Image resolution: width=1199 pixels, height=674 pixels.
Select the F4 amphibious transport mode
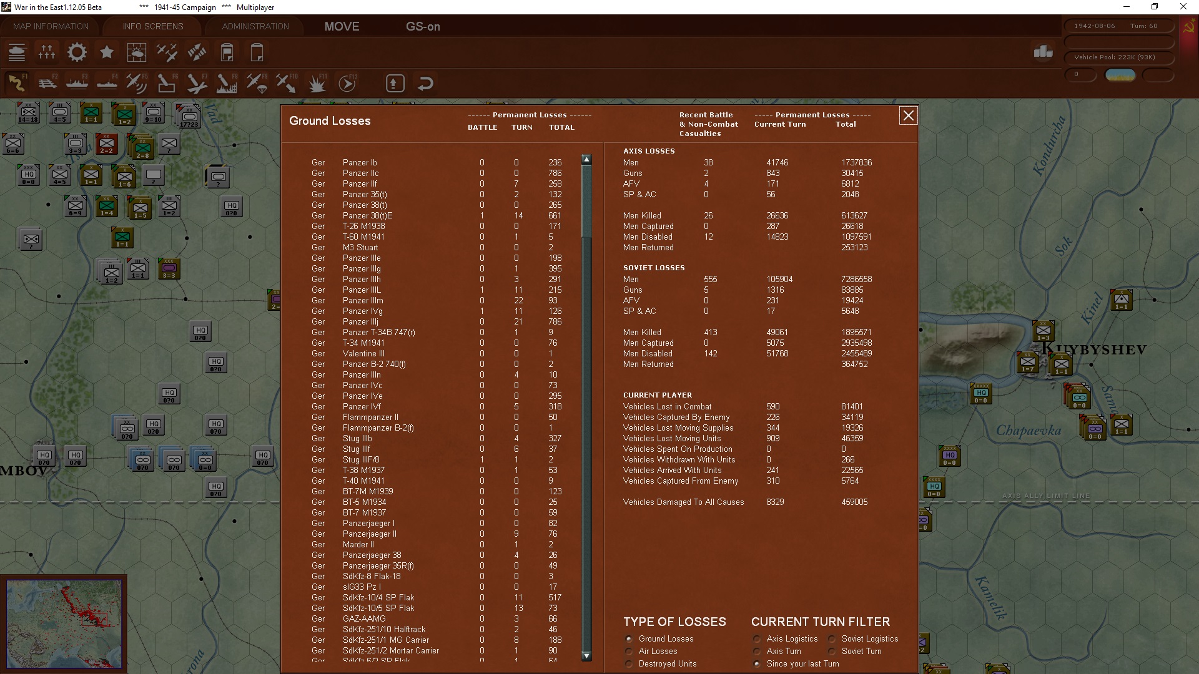pyautogui.click(x=107, y=83)
